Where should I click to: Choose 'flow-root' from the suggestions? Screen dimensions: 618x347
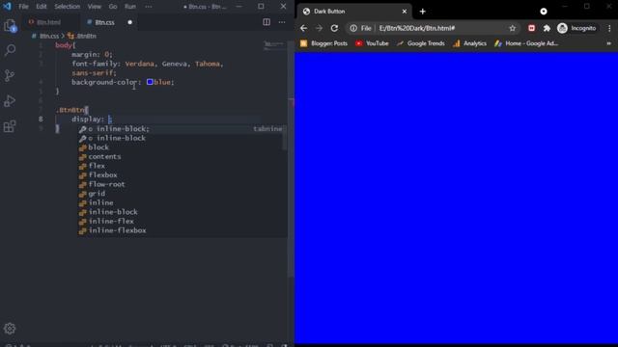point(181,184)
